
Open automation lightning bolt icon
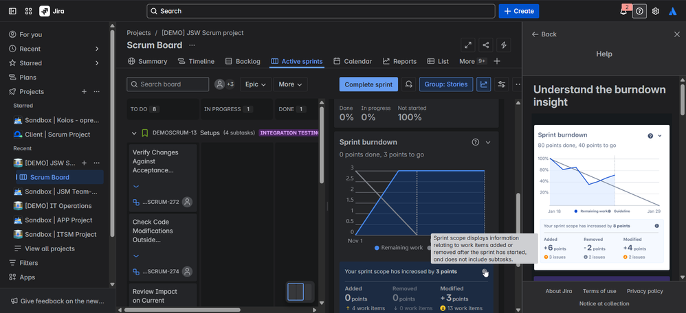point(504,45)
